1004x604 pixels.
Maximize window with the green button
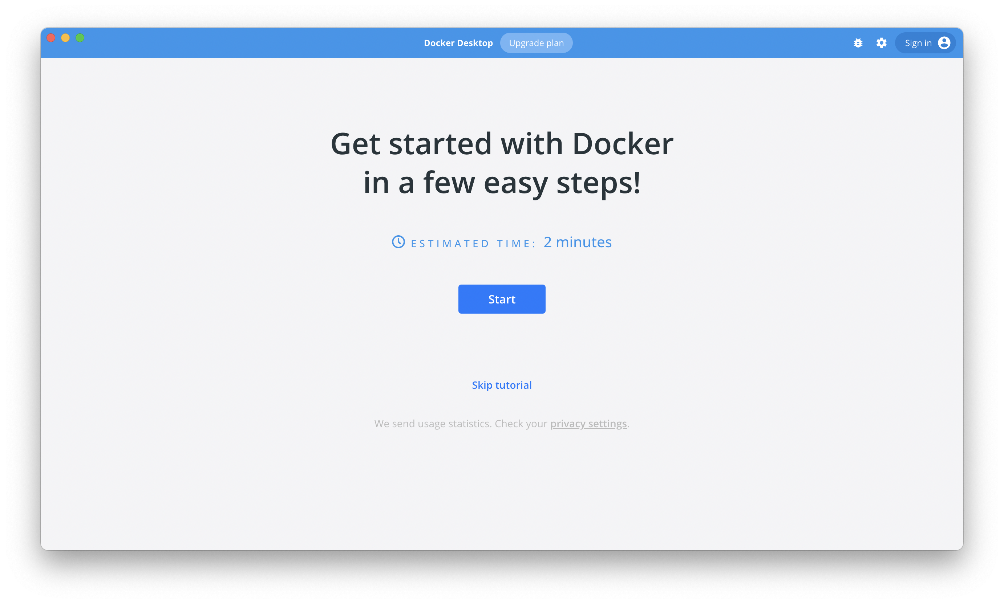tap(80, 38)
